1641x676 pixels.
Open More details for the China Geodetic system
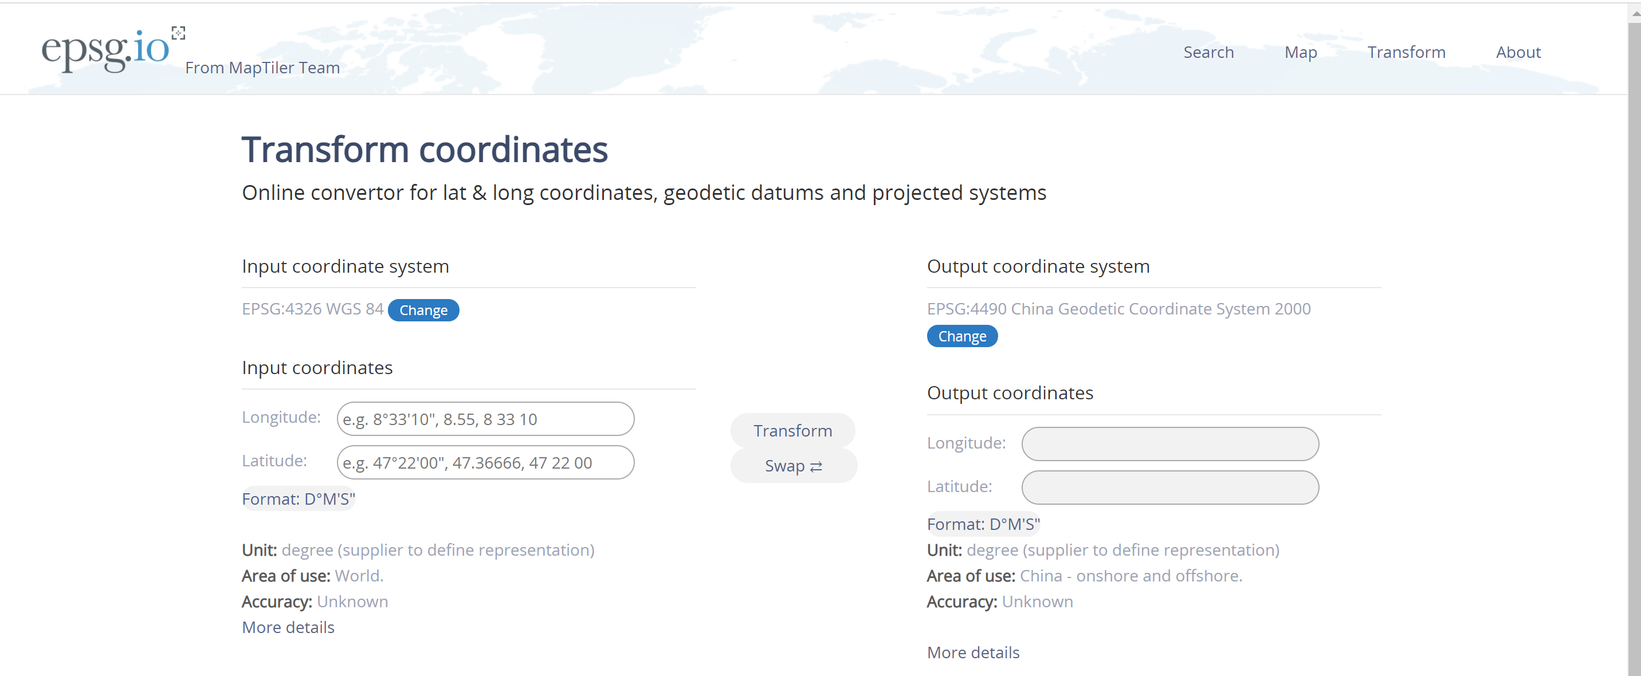pyautogui.click(x=973, y=653)
